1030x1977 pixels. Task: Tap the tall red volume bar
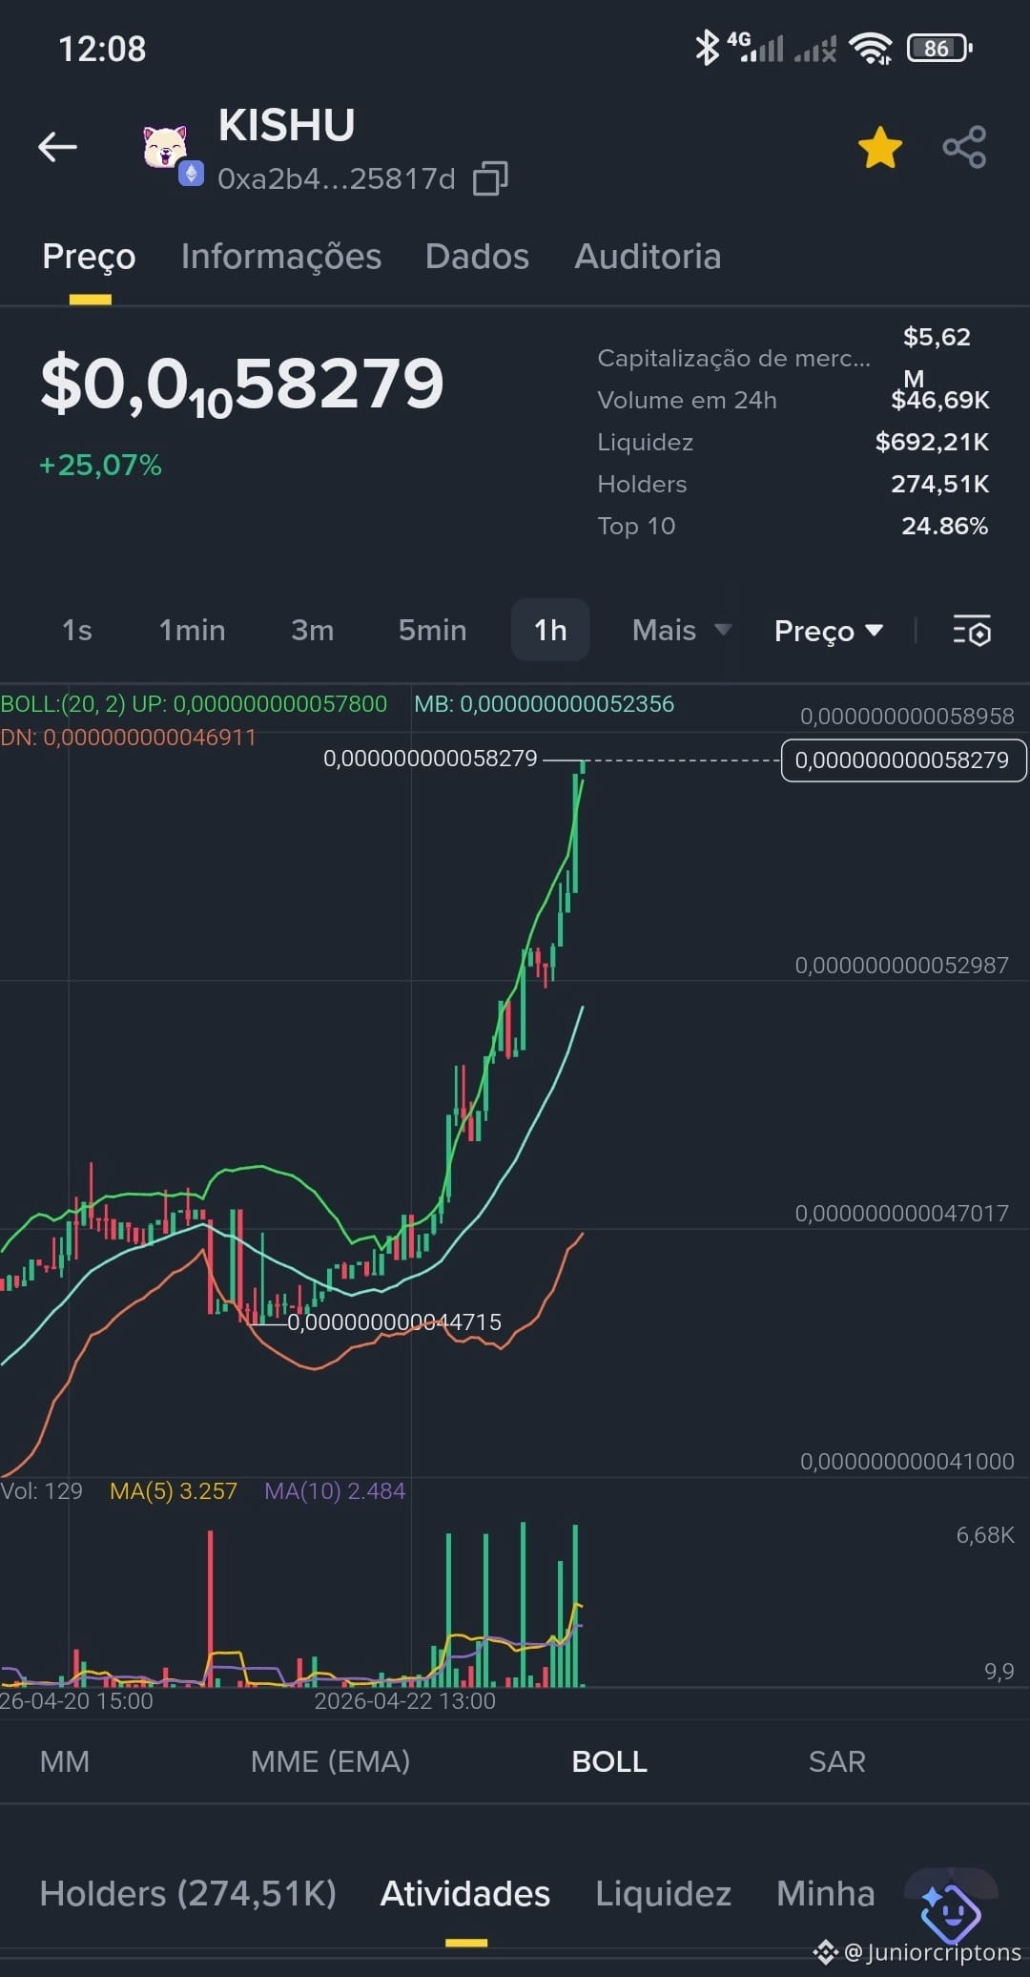[x=210, y=1609]
